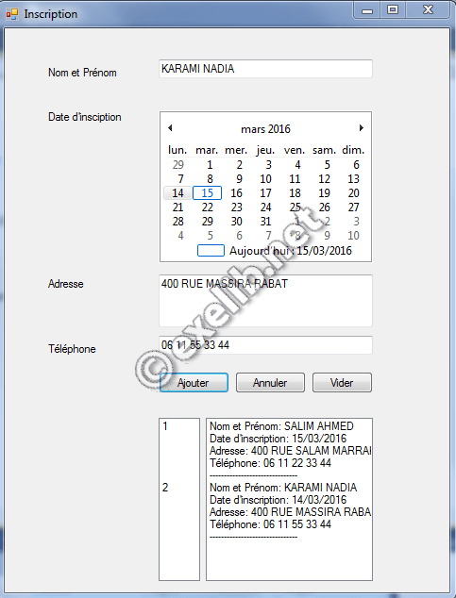Click inside the Adresse text box
Image resolution: width=456 pixels, height=598 pixels.
265,301
